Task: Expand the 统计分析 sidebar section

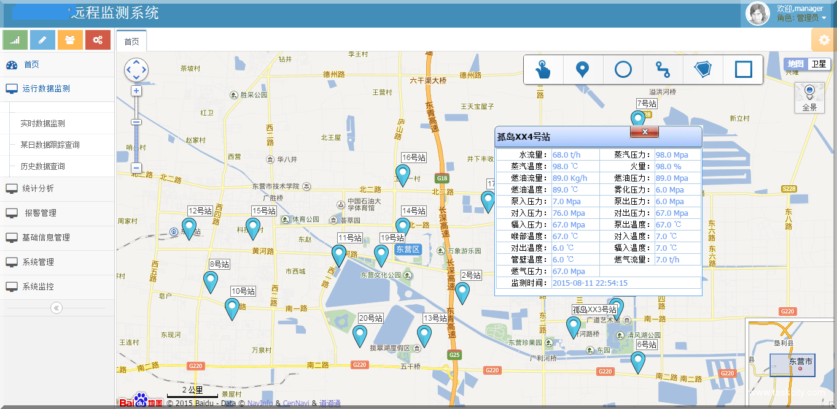Action: [38, 188]
